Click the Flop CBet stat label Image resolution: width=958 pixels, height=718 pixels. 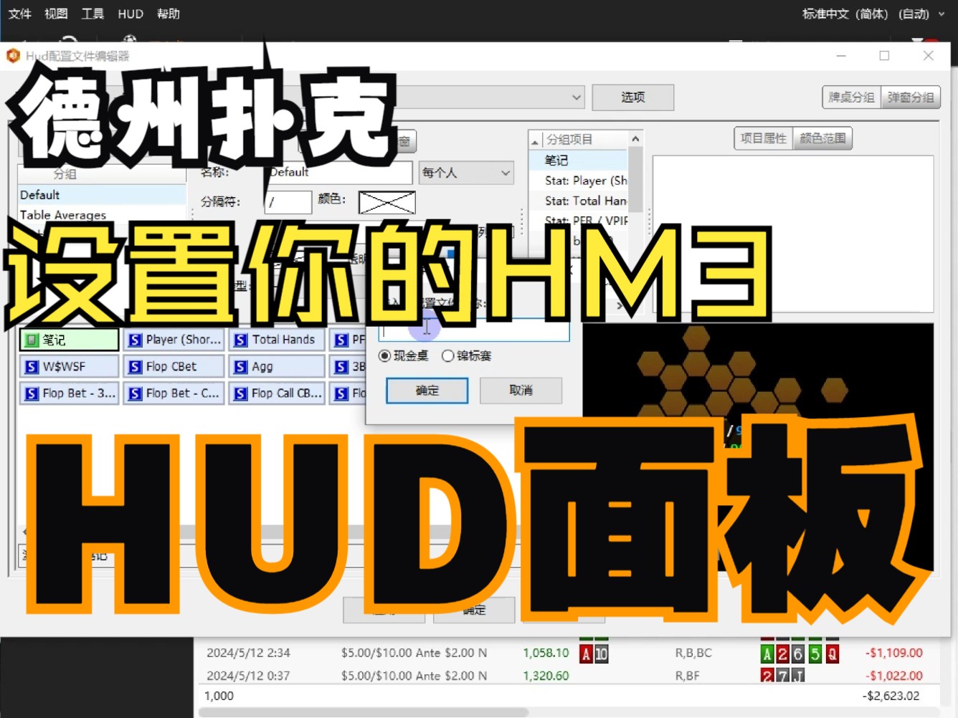[171, 366]
